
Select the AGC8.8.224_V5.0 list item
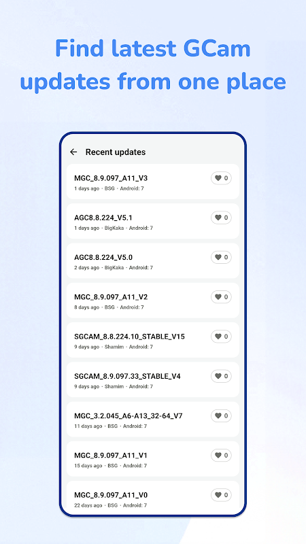coord(152,260)
